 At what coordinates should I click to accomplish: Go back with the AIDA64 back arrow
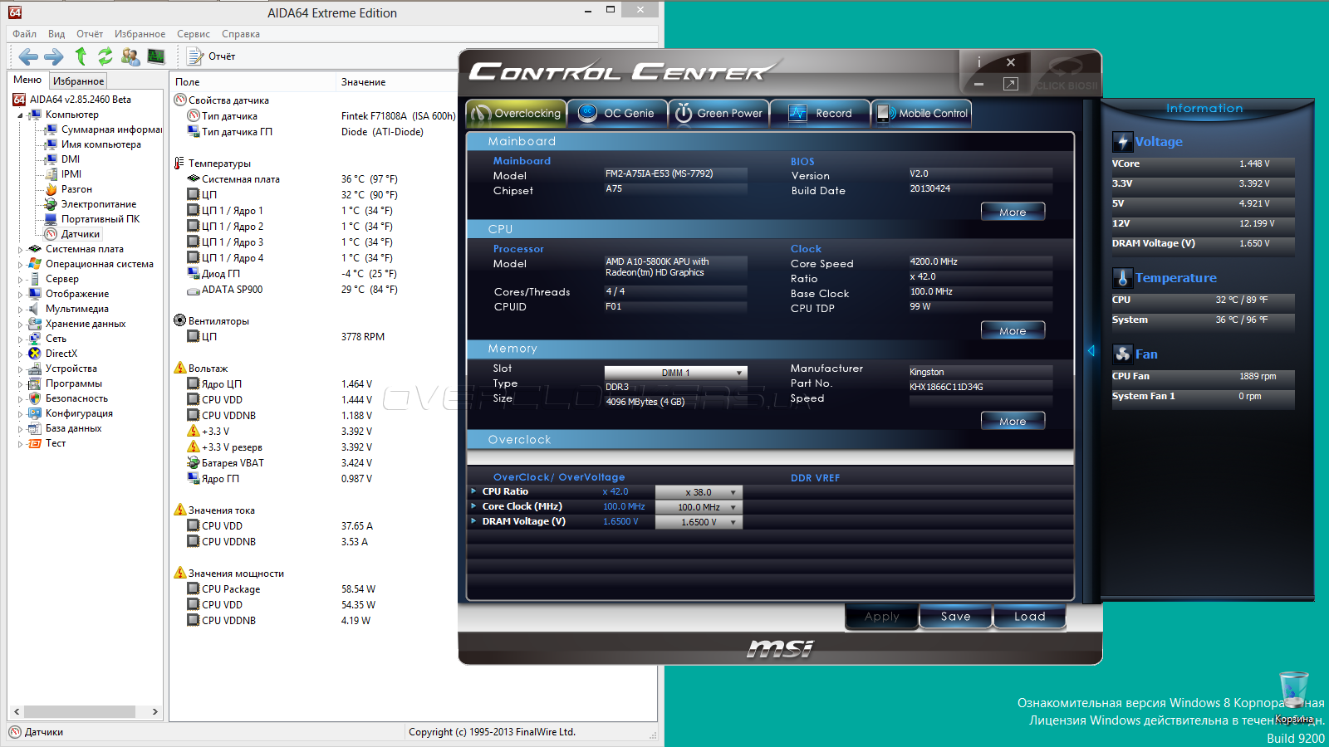(28, 56)
